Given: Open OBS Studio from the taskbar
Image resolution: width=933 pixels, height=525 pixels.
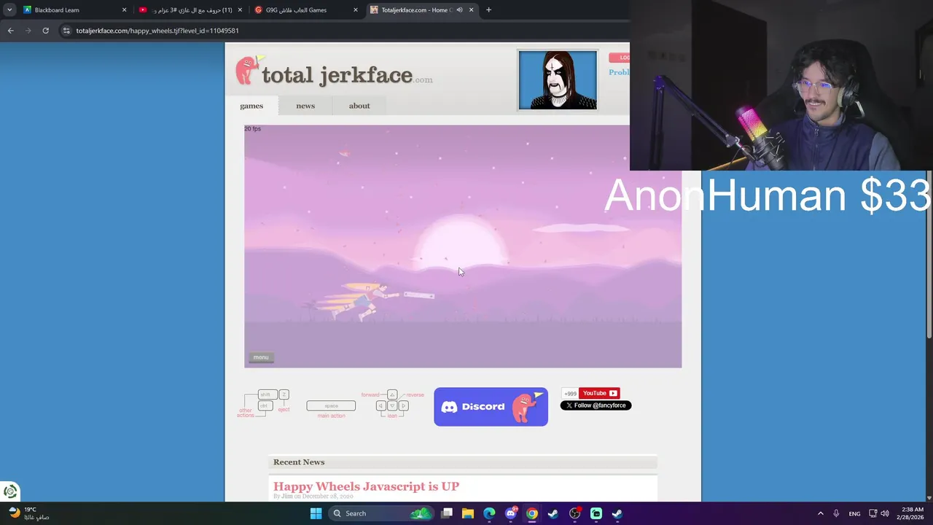Looking at the screenshot, I should click(x=574, y=513).
